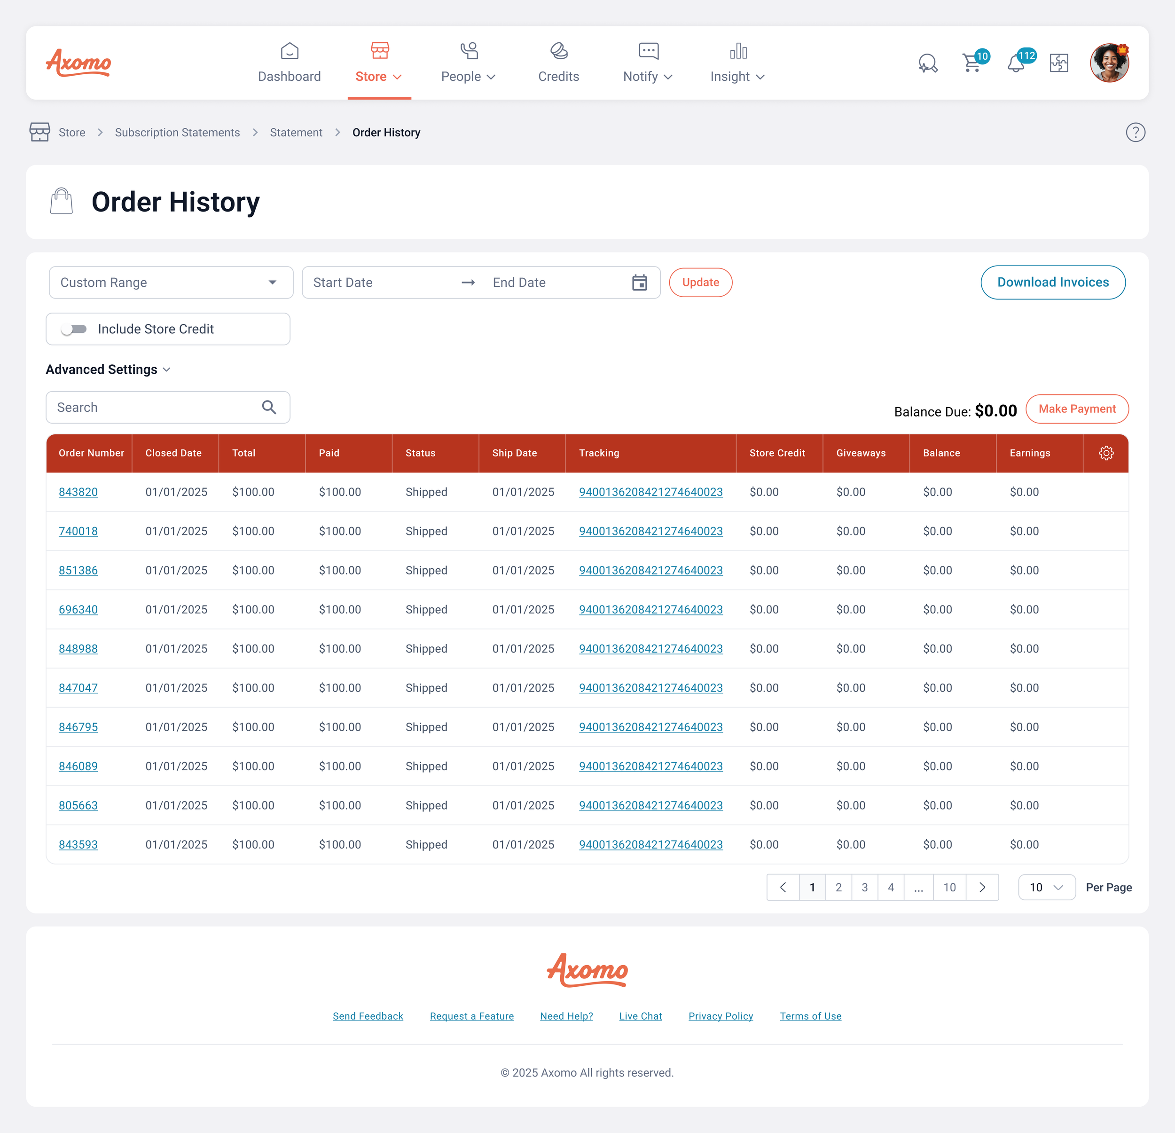This screenshot has height=1133, width=1175.
Task: Expand Advanced Settings section
Action: (x=108, y=370)
